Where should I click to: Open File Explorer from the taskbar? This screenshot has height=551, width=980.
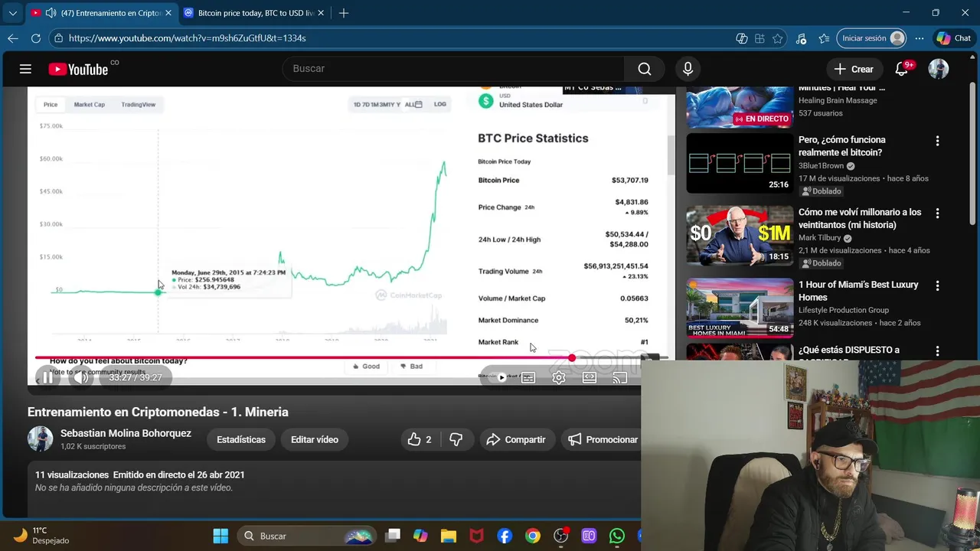coord(448,536)
